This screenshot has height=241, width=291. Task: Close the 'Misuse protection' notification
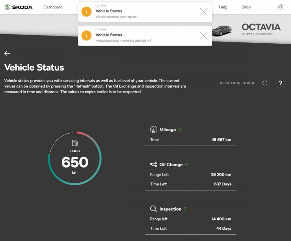point(203,36)
